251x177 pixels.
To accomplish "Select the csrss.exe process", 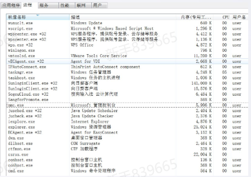I will [127, 154].
